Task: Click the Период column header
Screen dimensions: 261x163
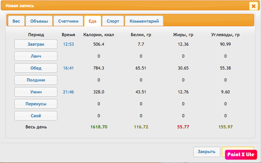Action: click(36, 35)
